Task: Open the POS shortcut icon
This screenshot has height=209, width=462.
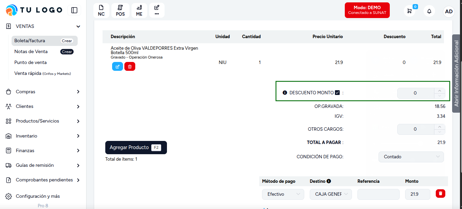Action: pos(120,11)
